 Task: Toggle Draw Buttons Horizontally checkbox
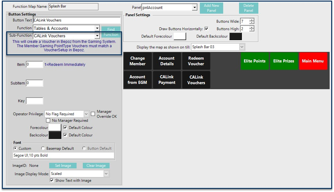coord(206,29)
